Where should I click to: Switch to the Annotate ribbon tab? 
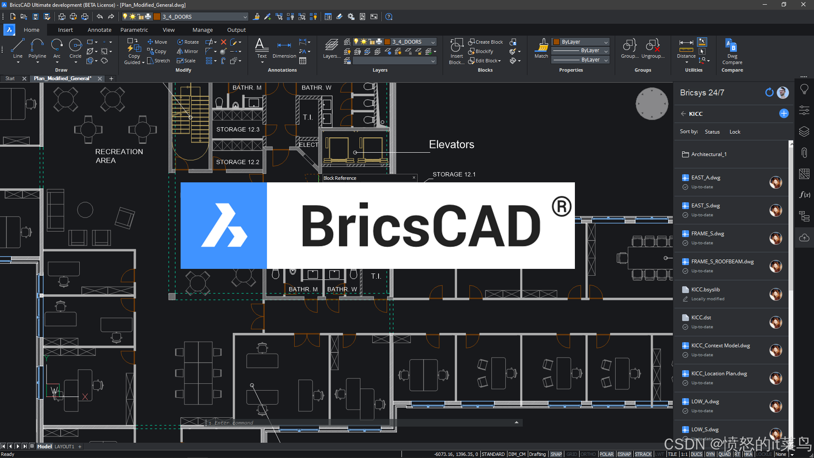pos(99,30)
